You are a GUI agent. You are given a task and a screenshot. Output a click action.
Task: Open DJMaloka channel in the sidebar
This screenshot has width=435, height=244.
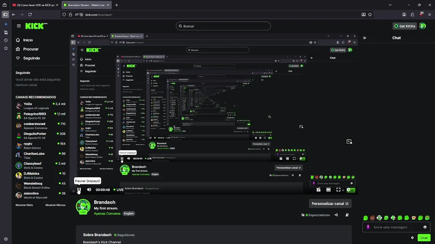point(40,175)
